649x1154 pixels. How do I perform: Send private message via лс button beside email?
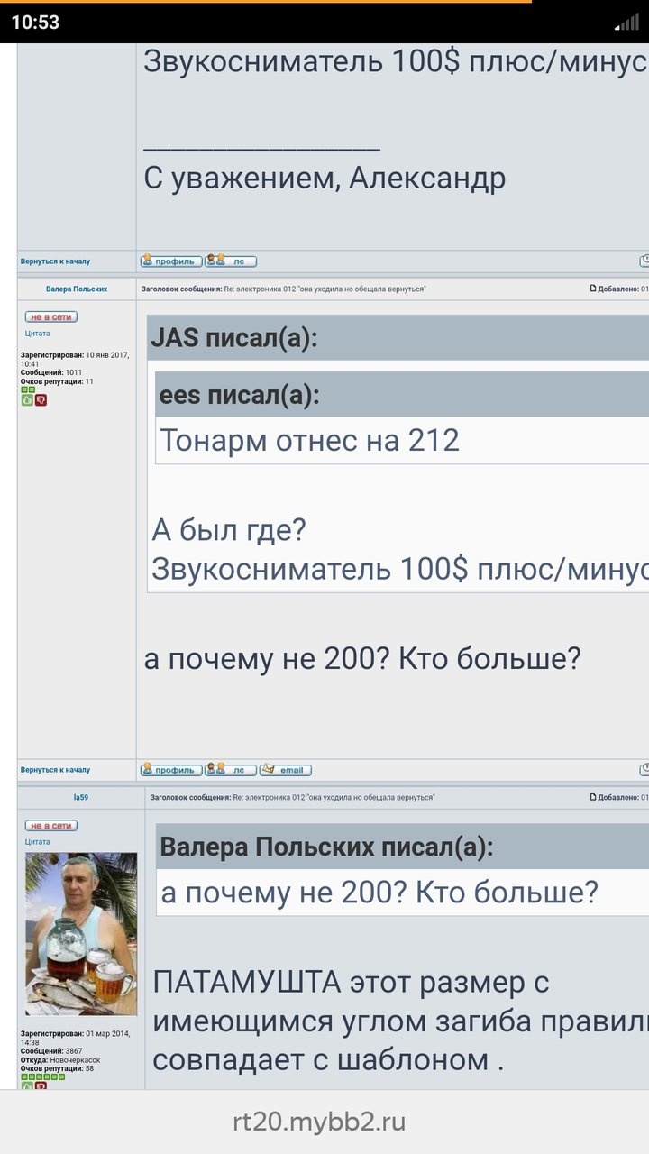click(231, 770)
